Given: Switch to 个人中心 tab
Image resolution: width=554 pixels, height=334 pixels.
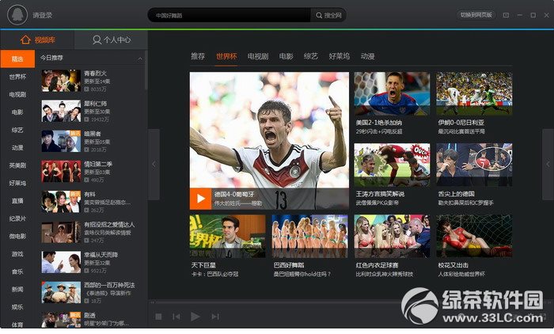Looking at the screenshot, I should (112, 40).
